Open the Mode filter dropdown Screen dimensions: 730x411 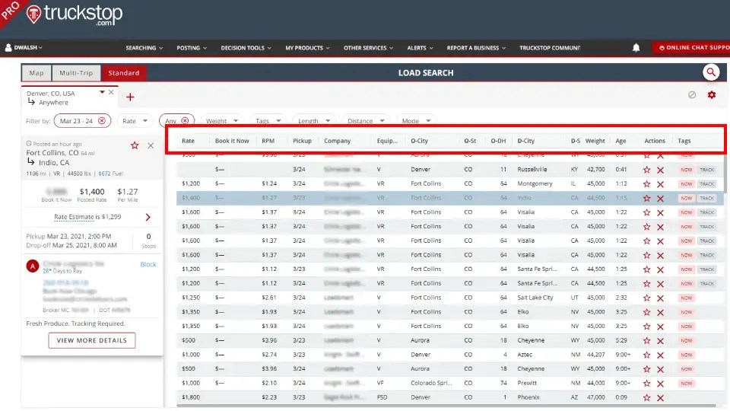(x=416, y=121)
